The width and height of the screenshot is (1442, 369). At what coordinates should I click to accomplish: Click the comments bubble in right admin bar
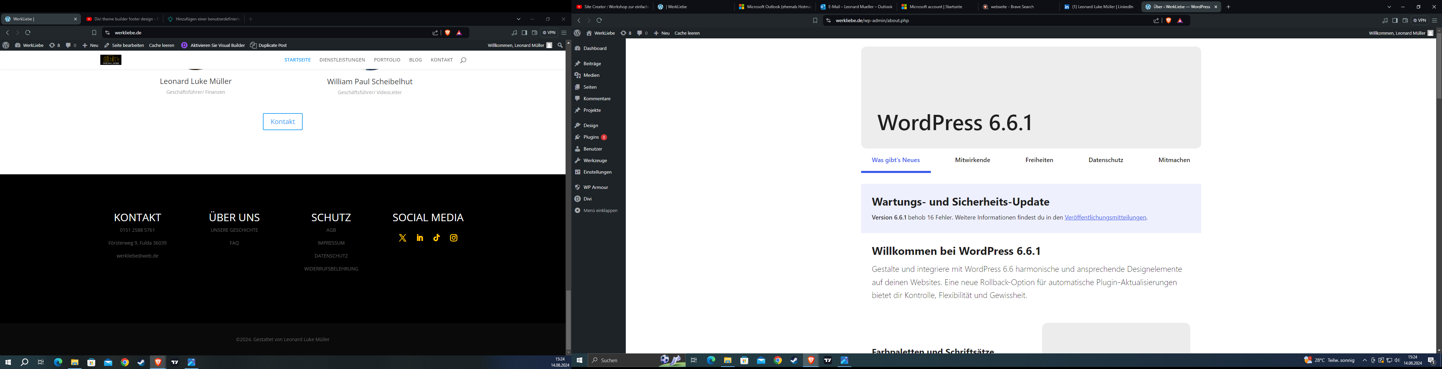click(642, 33)
